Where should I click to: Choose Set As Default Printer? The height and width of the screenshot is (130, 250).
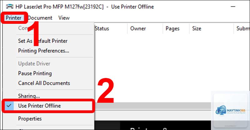pyautogui.click(x=43, y=41)
